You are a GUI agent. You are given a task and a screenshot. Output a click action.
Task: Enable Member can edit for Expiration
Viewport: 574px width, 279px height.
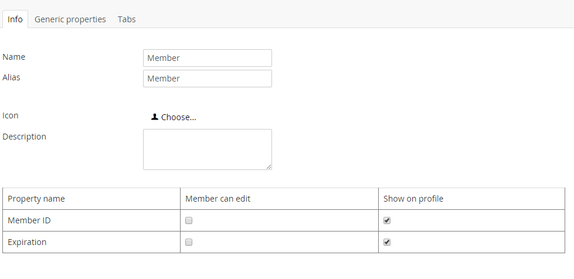pos(189,242)
